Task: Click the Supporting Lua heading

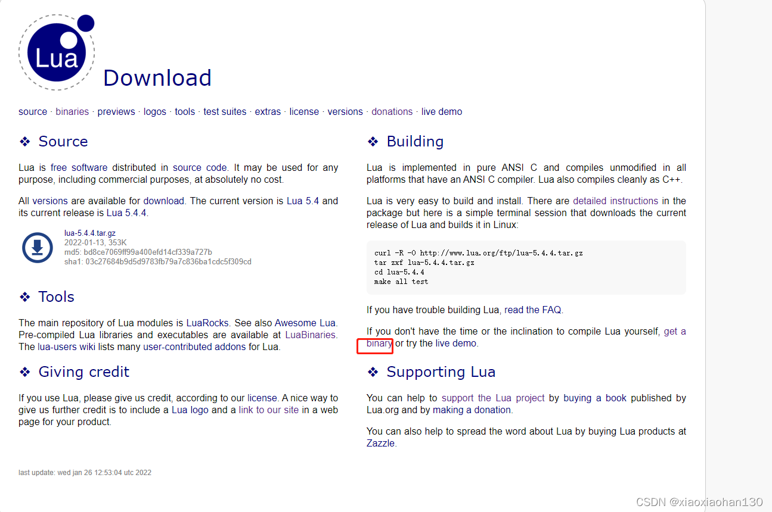Action: tap(441, 371)
